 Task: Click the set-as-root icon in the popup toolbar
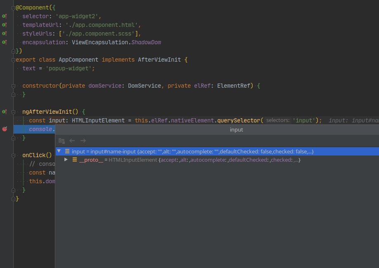(x=62, y=141)
